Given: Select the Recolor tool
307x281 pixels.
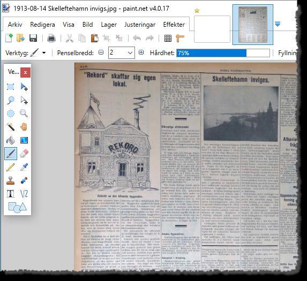Looking at the screenshot, I should pyautogui.click(x=24, y=180).
